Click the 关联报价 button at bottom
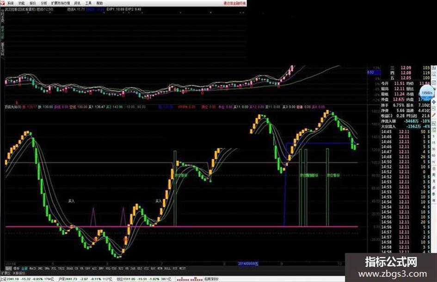 coord(18,273)
